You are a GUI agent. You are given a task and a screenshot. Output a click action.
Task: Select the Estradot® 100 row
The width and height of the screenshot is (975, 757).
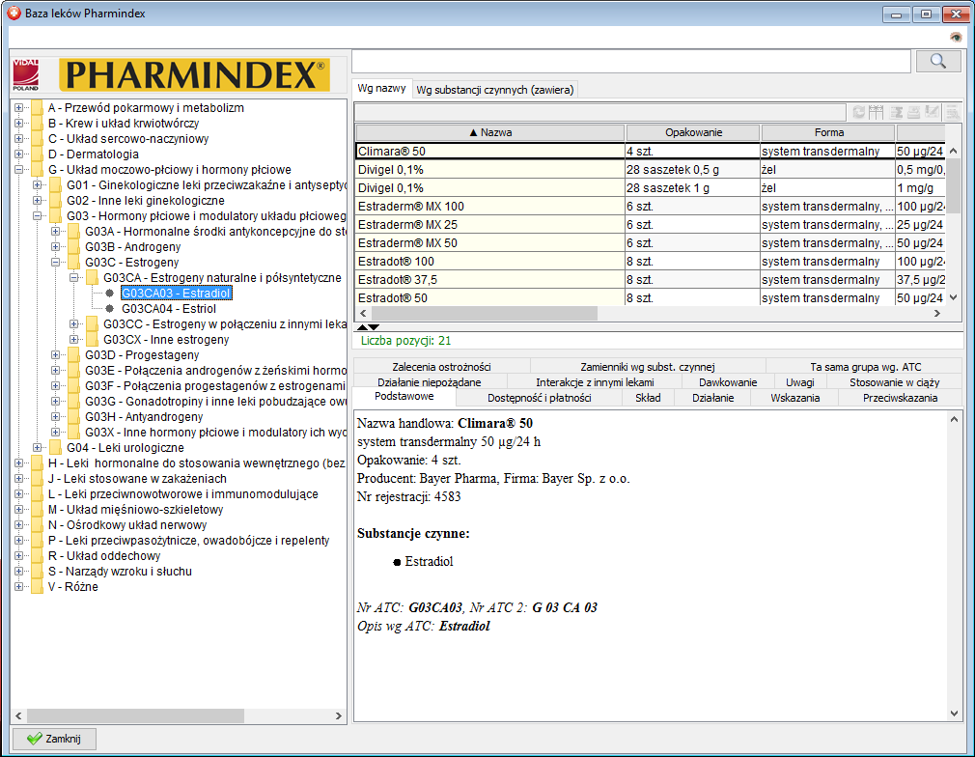[x=651, y=262]
